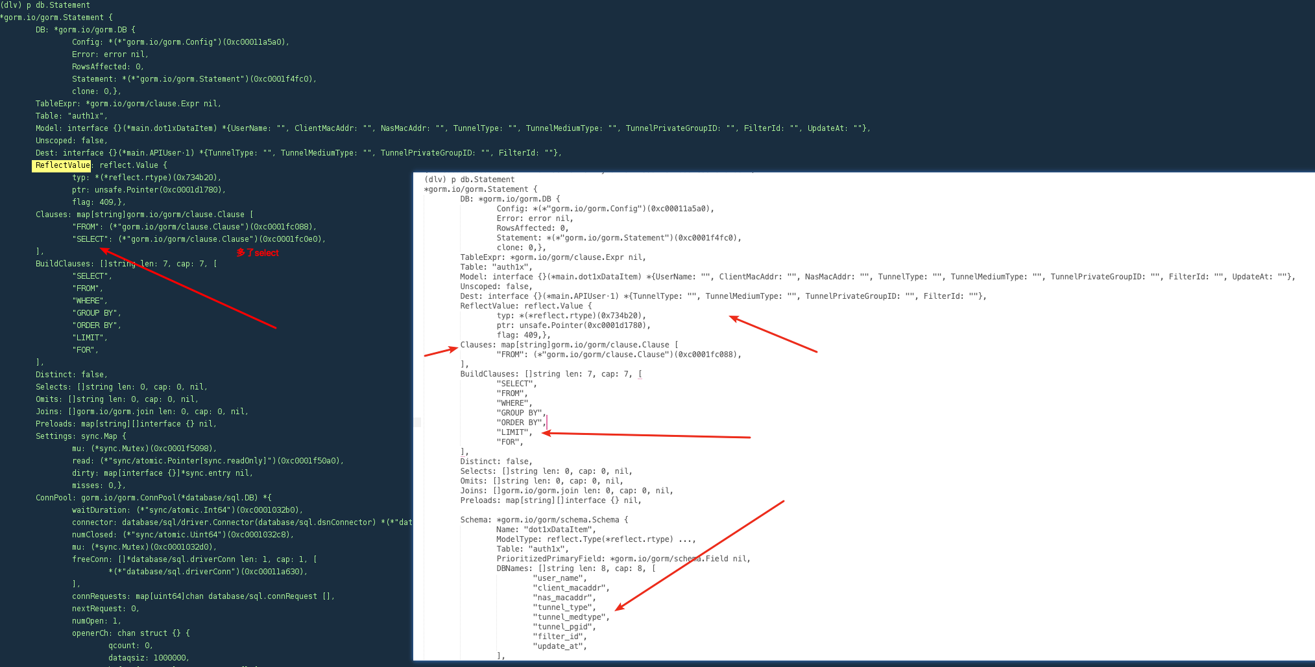Click "DBNames: []string len: 8" line

576,568
